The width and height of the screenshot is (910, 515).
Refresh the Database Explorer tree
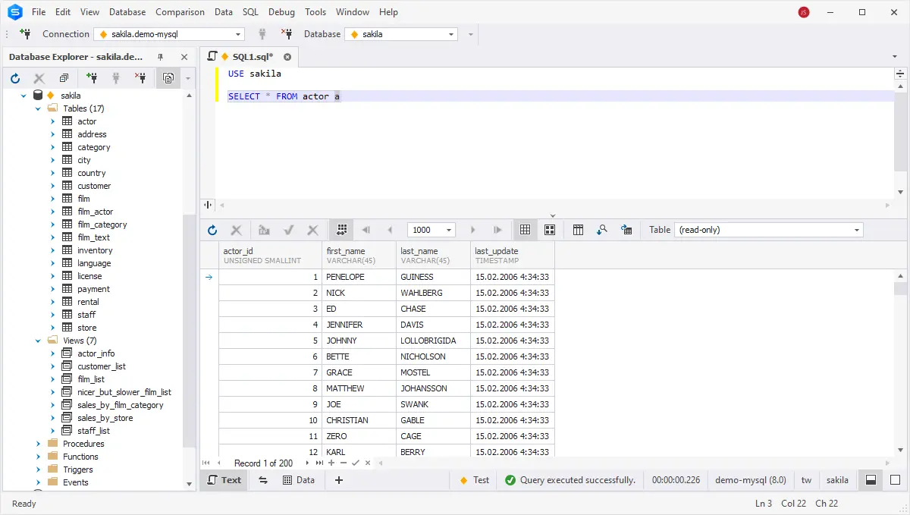coord(15,78)
